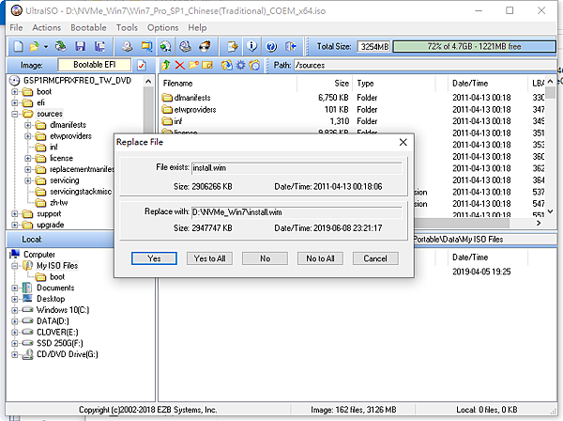This screenshot has height=421, width=563.
Task: Select zh-tw folder in image tree
Action: pos(59,203)
